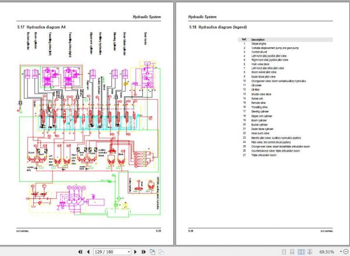The image size is (350, 256).
Task: Click the 'Description' legend column header
Action: [x=258, y=40]
